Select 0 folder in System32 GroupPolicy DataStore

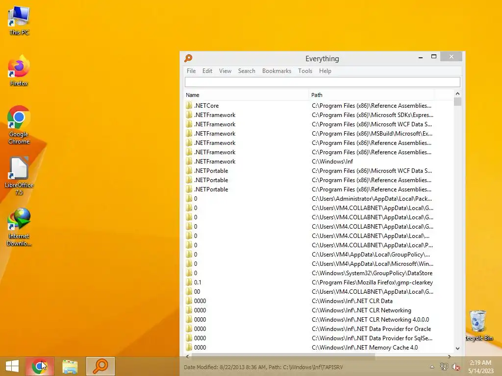pyautogui.click(x=319, y=273)
